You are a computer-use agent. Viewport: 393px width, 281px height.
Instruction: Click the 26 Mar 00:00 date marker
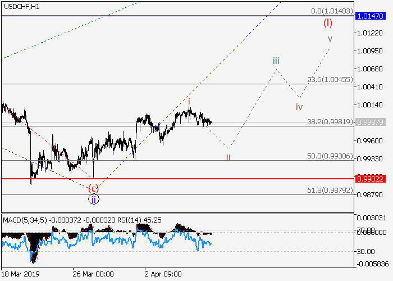coord(93,274)
